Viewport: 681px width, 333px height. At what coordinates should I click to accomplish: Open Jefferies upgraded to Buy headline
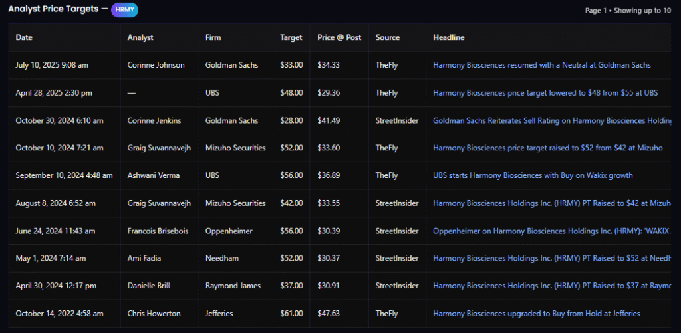coord(536,313)
